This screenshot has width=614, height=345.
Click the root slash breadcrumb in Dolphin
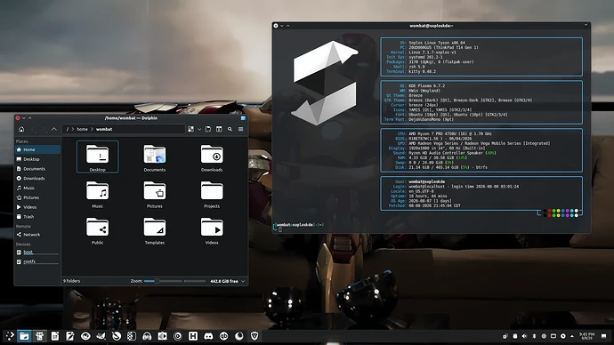[68, 129]
